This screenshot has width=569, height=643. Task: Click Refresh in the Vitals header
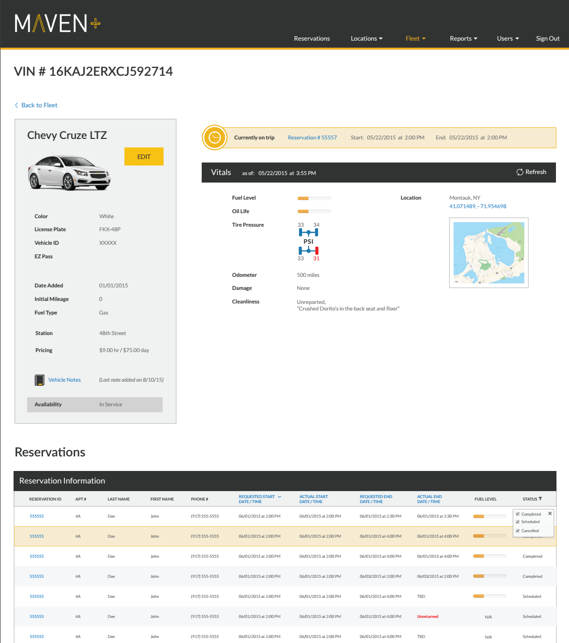pos(531,172)
